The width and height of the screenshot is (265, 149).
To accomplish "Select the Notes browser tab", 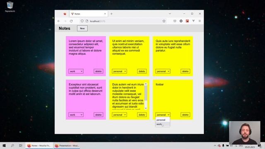I will pos(89,14).
